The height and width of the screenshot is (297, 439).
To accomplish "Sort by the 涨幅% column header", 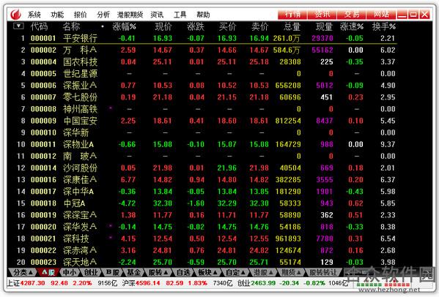I will (125, 26).
